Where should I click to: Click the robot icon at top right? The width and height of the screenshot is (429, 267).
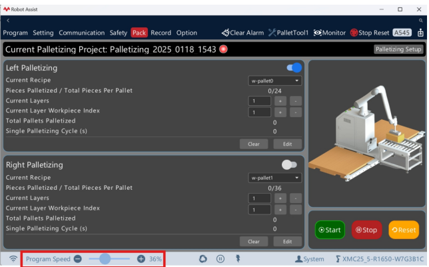pyautogui.click(x=420, y=33)
